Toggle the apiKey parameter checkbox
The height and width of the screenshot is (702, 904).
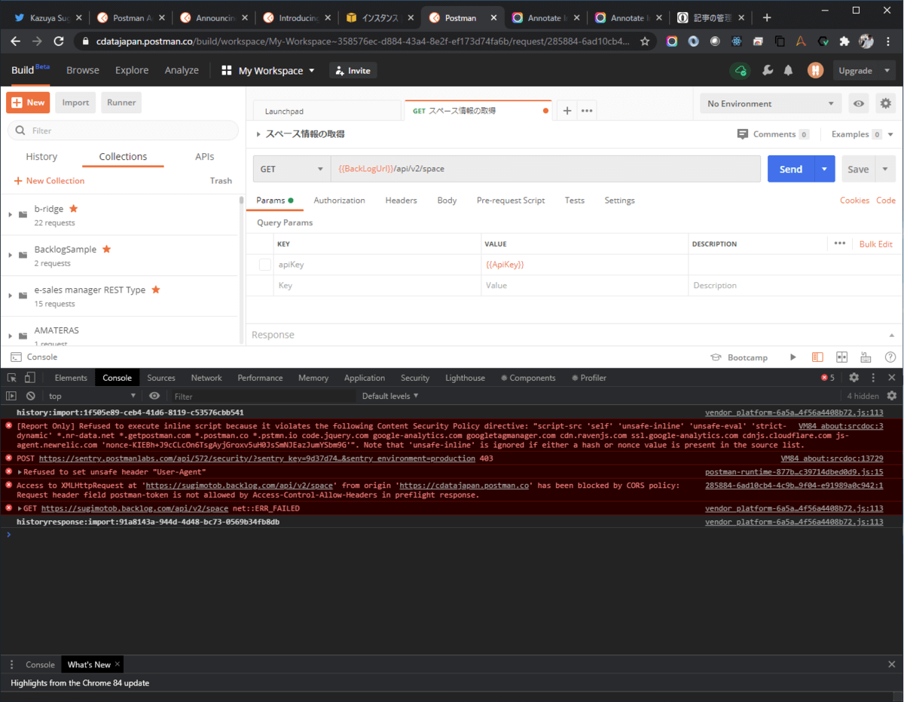(x=265, y=265)
